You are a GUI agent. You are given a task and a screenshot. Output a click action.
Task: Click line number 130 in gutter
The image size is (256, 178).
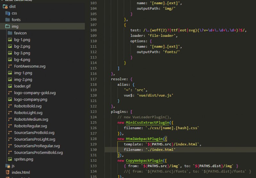[x=93, y=150]
